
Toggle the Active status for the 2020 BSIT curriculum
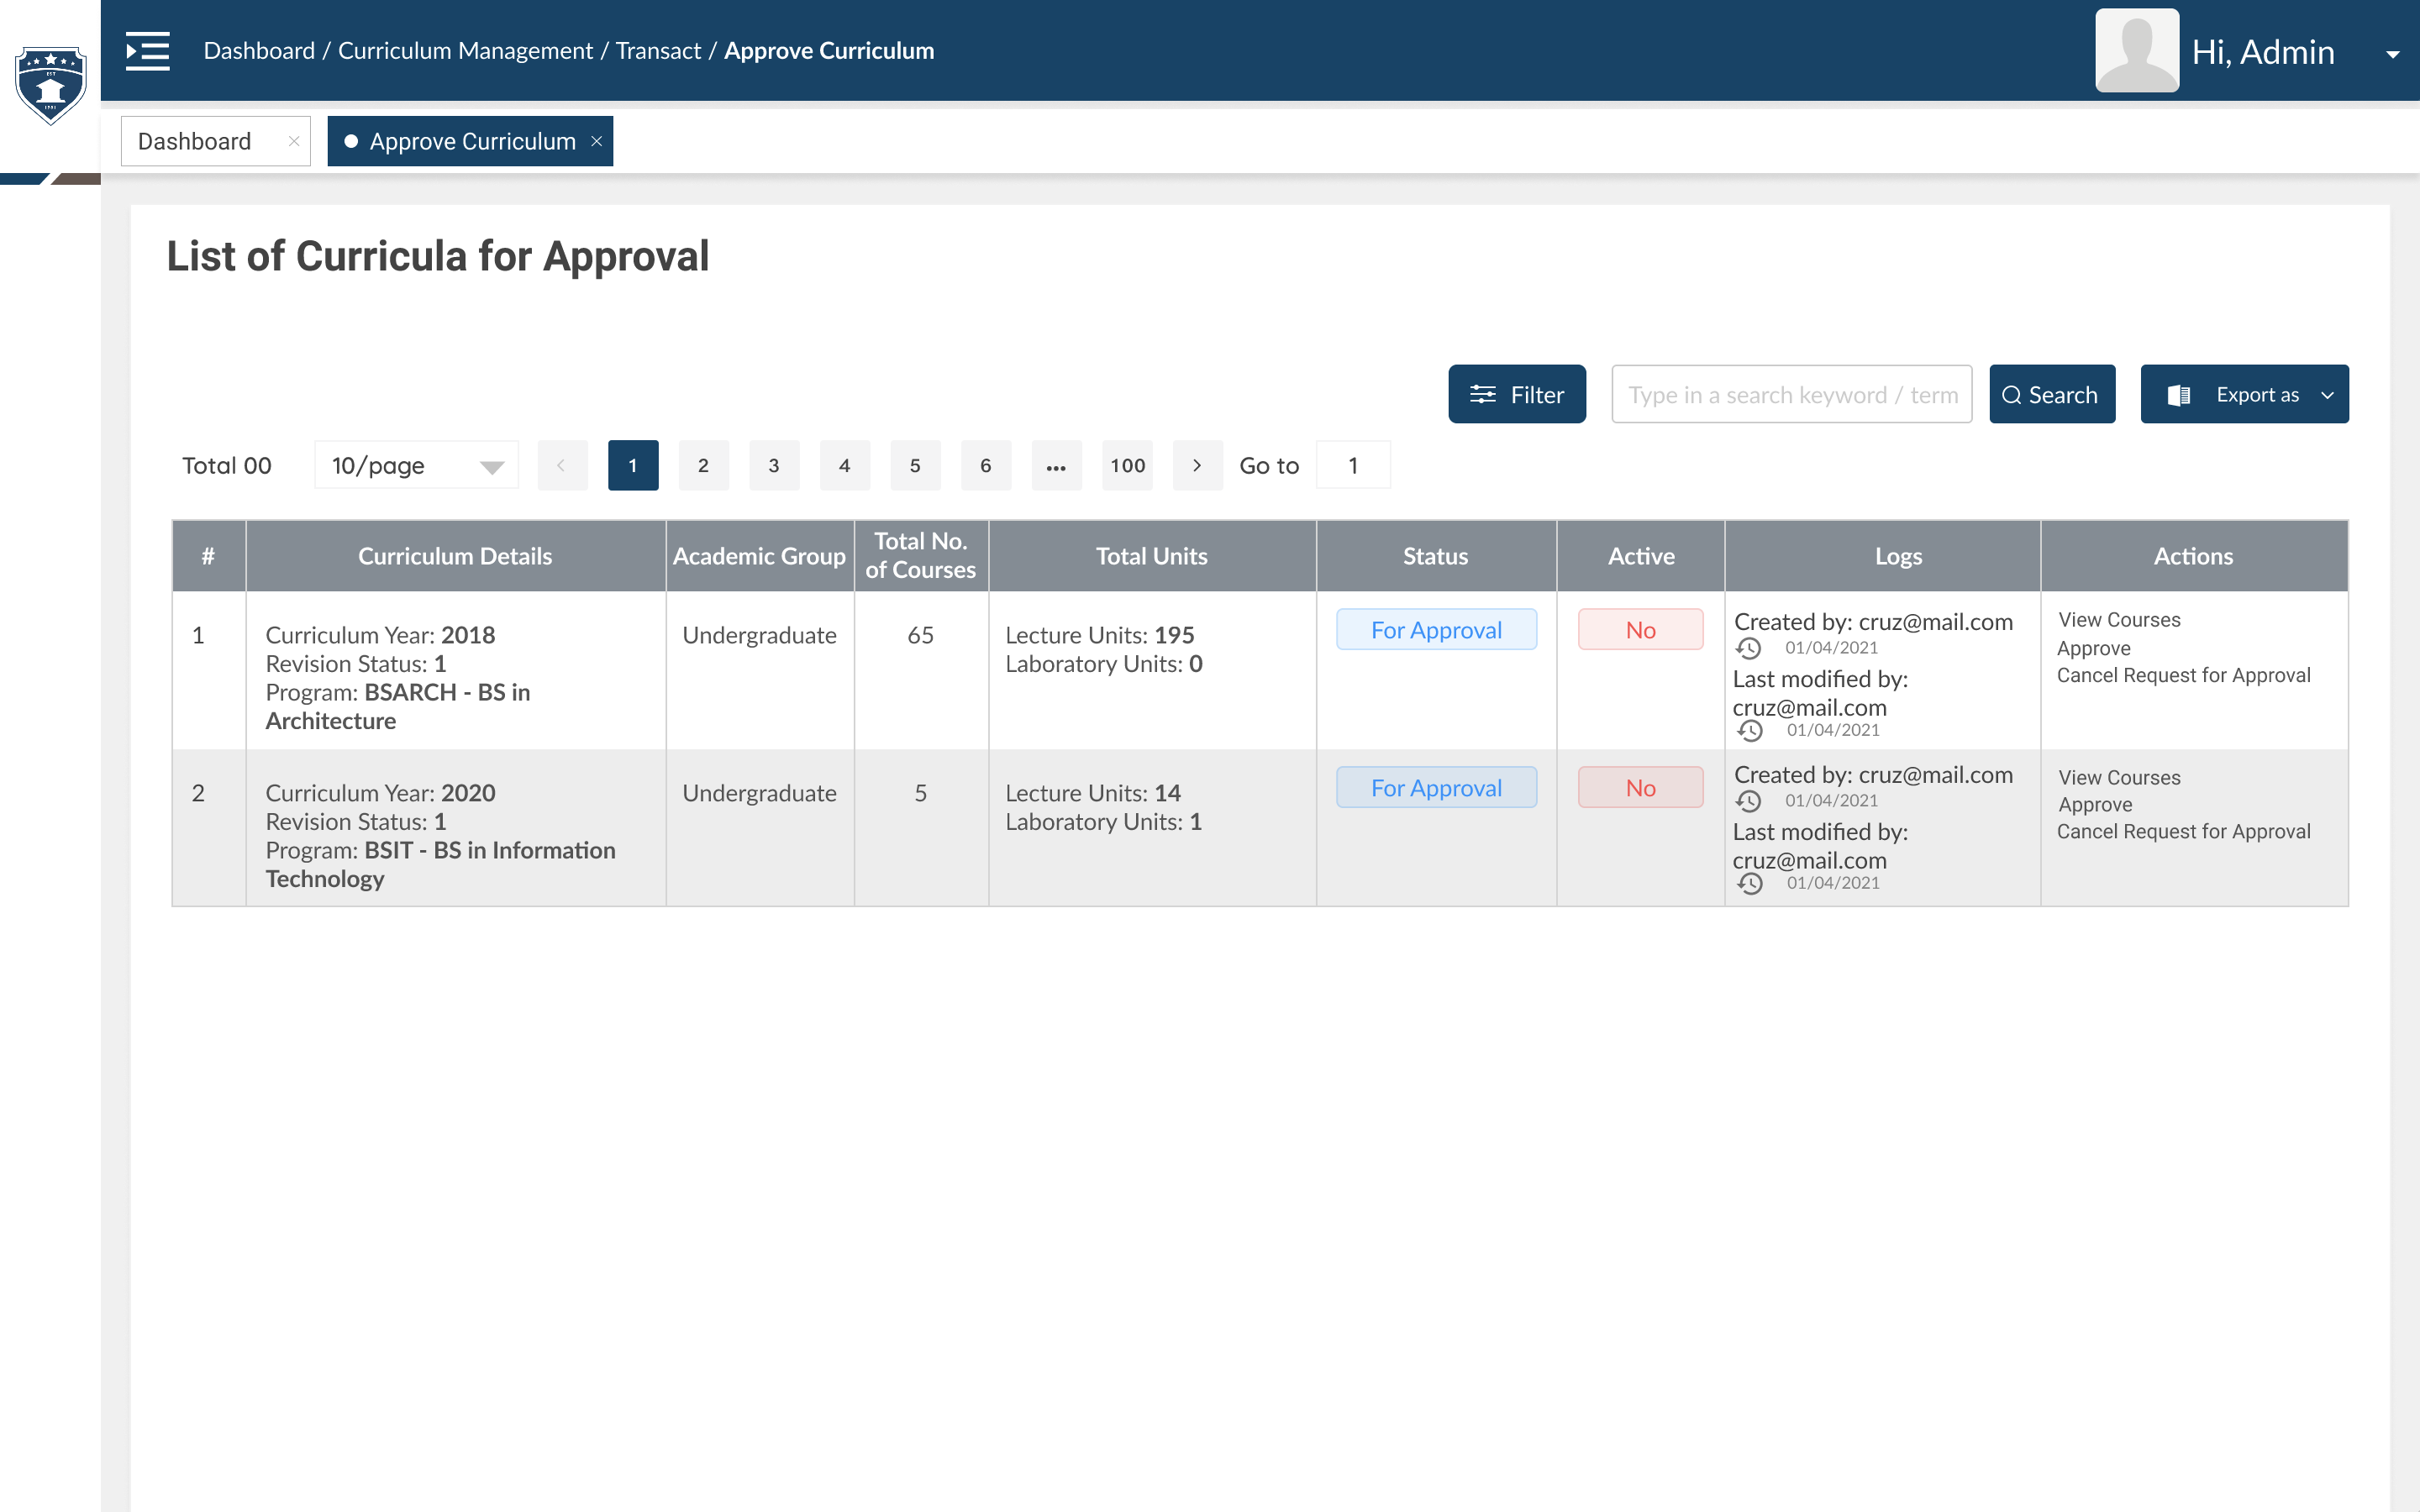point(1639,787)
